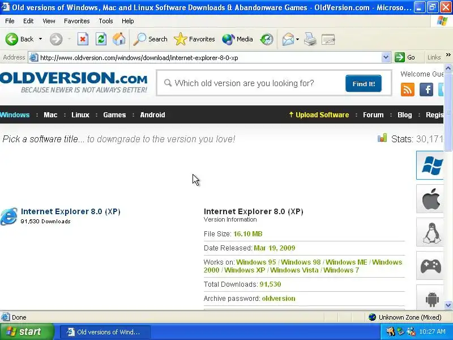Click Internet Explorer 8.0 (XP) blue title link
This screenshot has width=453, height=340.
pyautogui.click(x=70, y=211)
